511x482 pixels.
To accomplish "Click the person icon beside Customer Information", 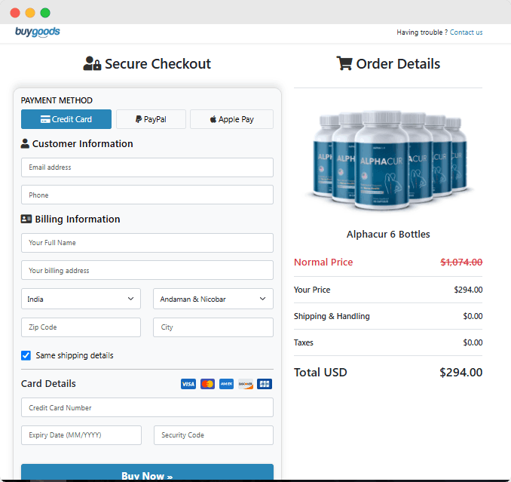I will click(x=25, y=143).
